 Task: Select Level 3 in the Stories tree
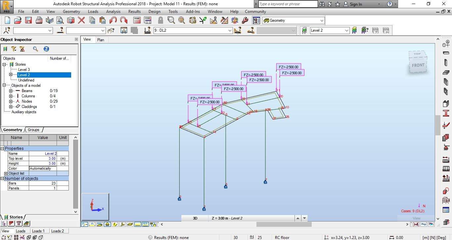pos(24,70)
